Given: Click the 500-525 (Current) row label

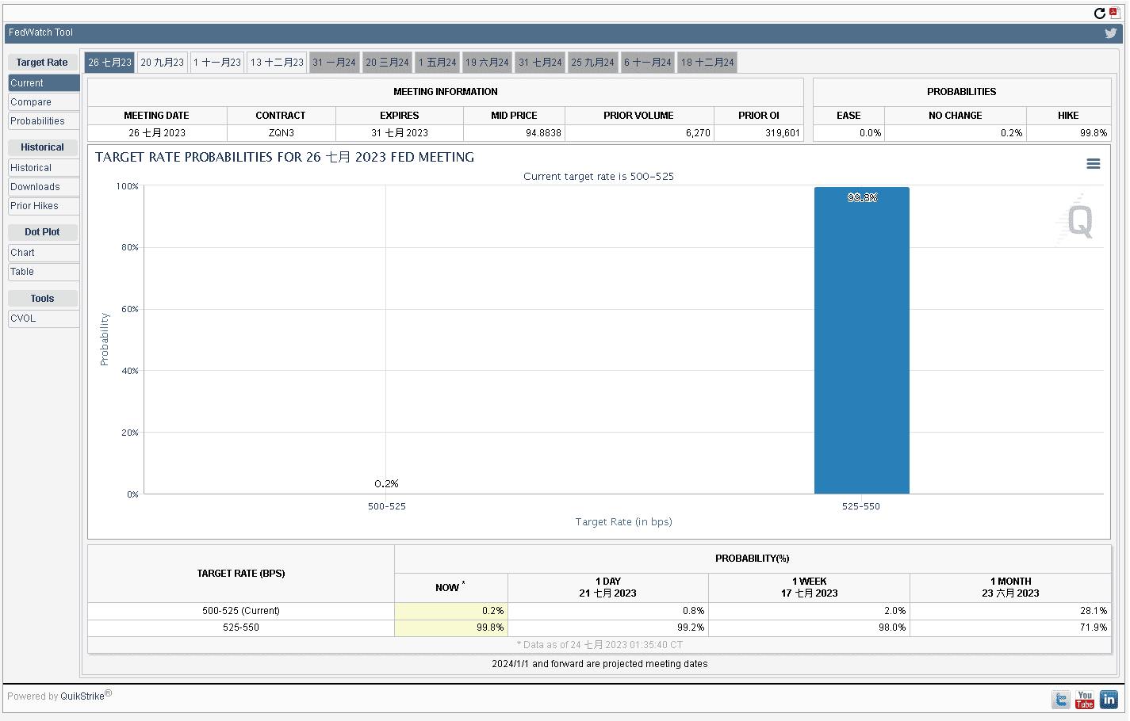Looking at the screenshot, I should [241, 611].
